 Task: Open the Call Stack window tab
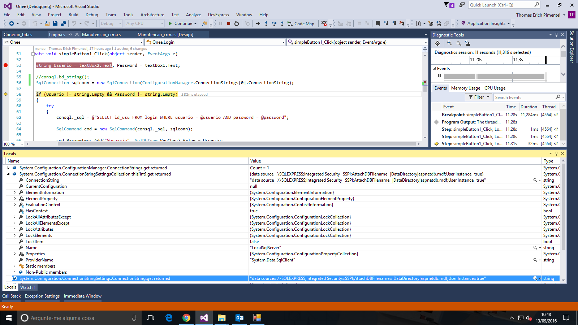pyautogui.click(x=12, y=296)
